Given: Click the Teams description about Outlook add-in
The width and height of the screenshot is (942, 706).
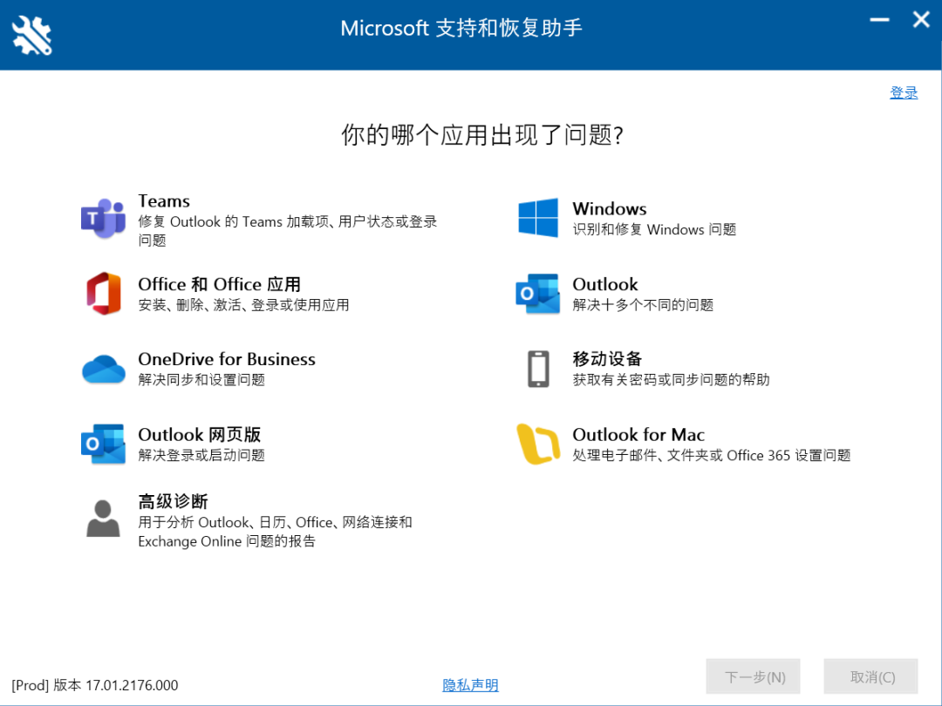Looking at the screenshot, I should [x=287, y=231].
